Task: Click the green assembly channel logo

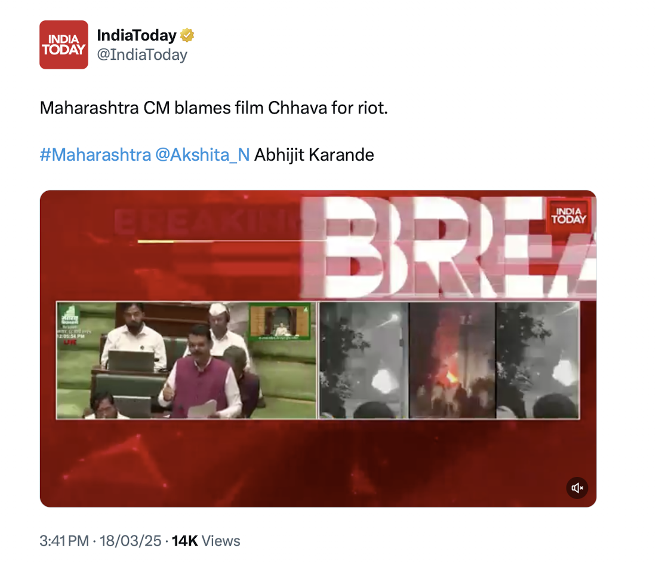Action: (x=69, y=314)
